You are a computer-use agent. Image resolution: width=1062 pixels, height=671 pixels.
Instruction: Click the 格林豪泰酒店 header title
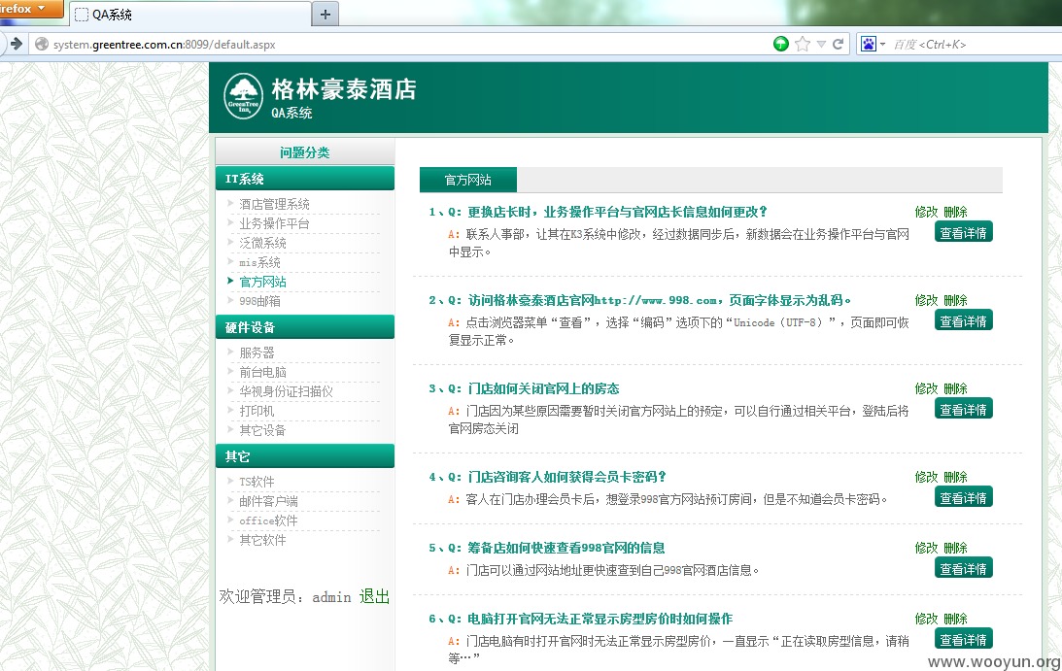[344, 89]
